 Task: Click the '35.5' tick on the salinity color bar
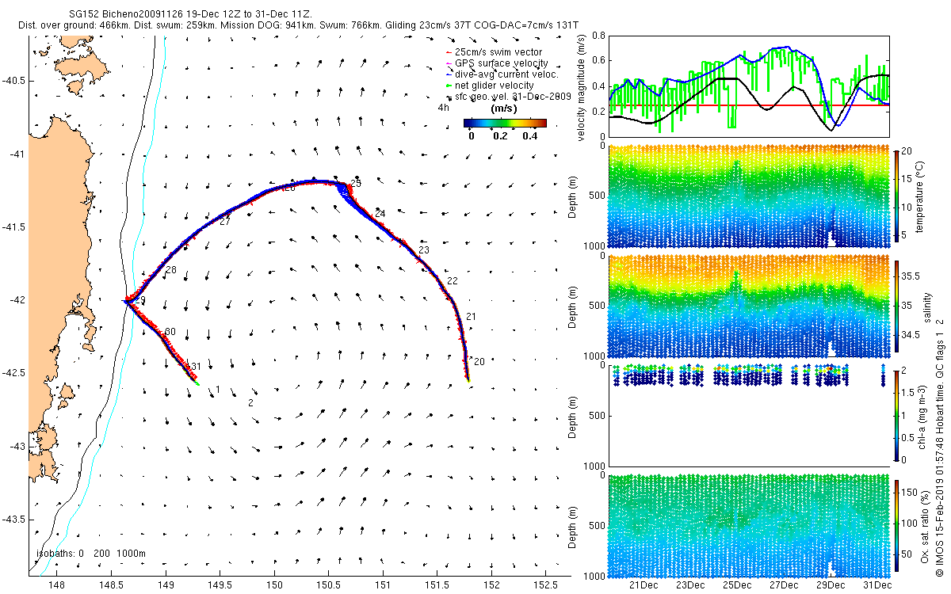pos(910,276)
